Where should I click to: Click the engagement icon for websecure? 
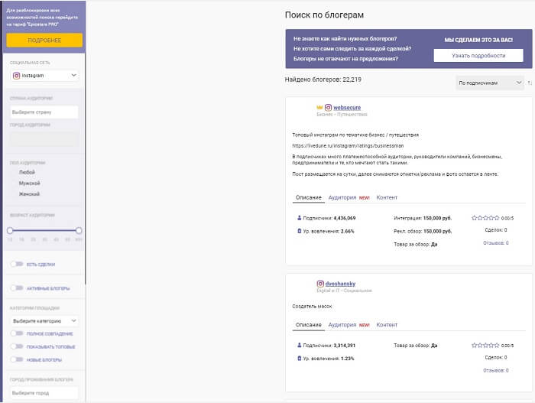pos(300,231)
